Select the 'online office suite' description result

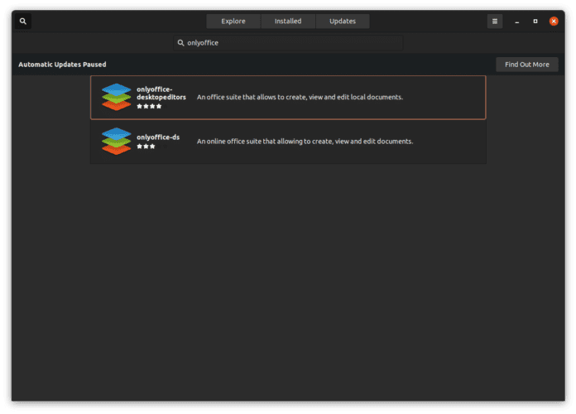pos(305,142)
